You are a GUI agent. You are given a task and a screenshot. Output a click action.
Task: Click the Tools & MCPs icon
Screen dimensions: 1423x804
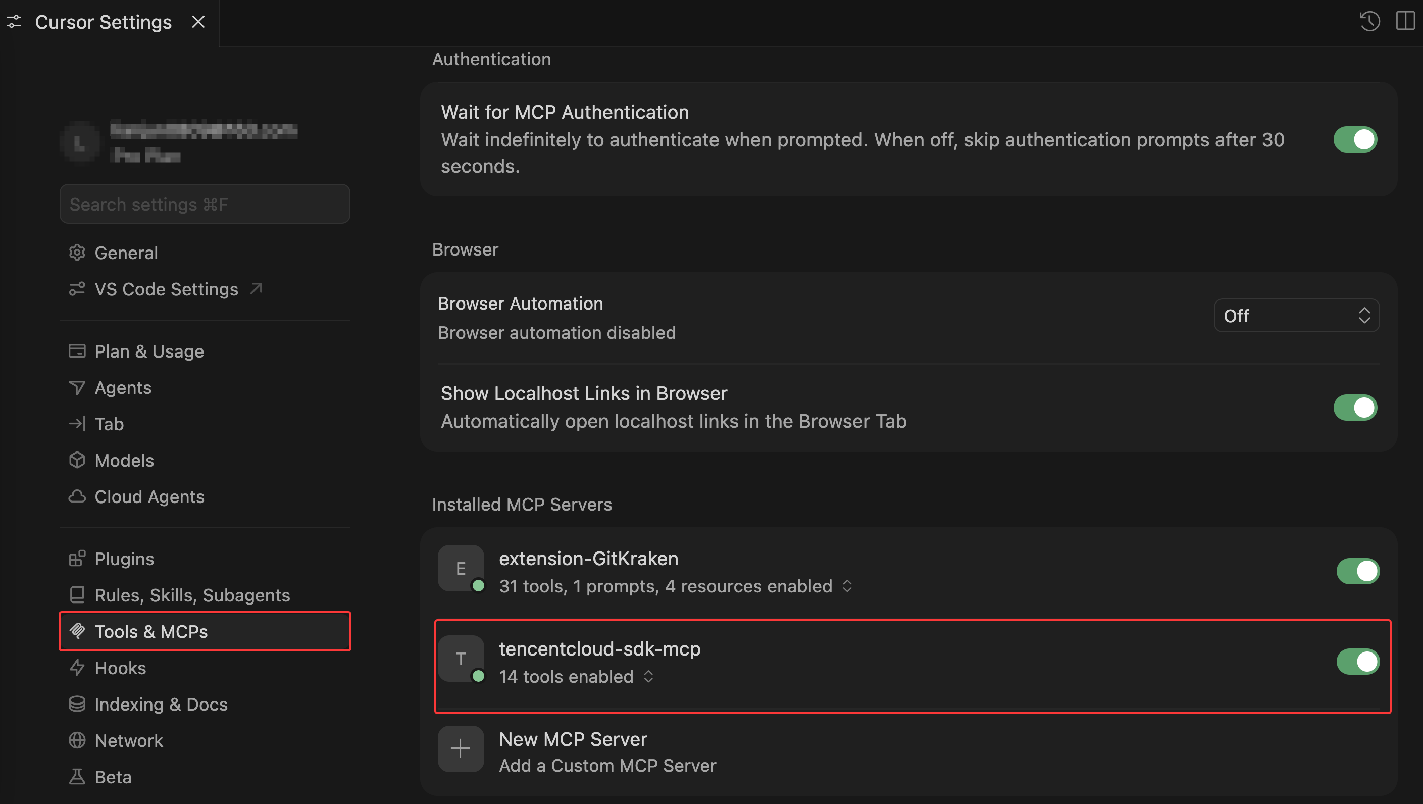click(x=77, y=632)
